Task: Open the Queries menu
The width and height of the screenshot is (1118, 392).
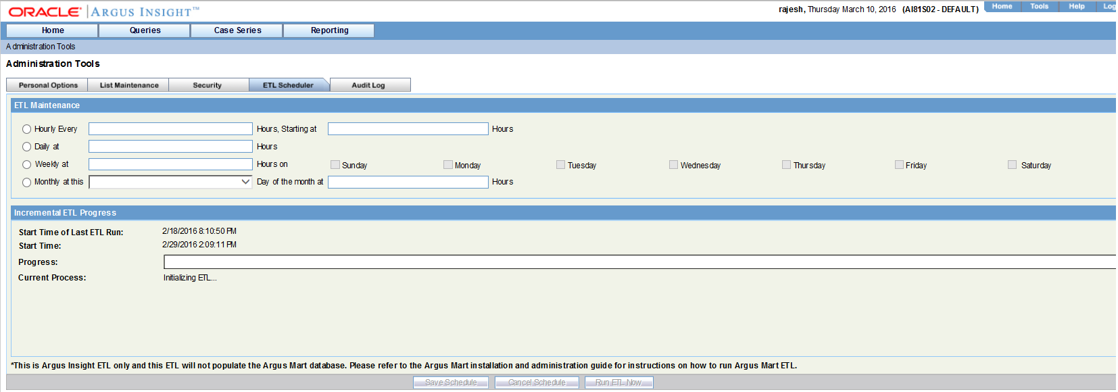Action: (x=145, y=30)
